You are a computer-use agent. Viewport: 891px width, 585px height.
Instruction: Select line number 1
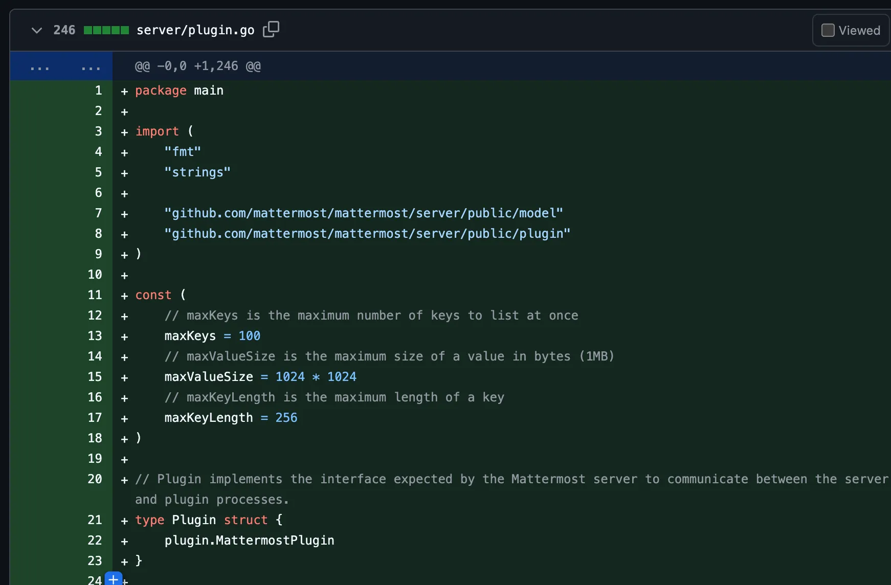click(x=98, y=91)
